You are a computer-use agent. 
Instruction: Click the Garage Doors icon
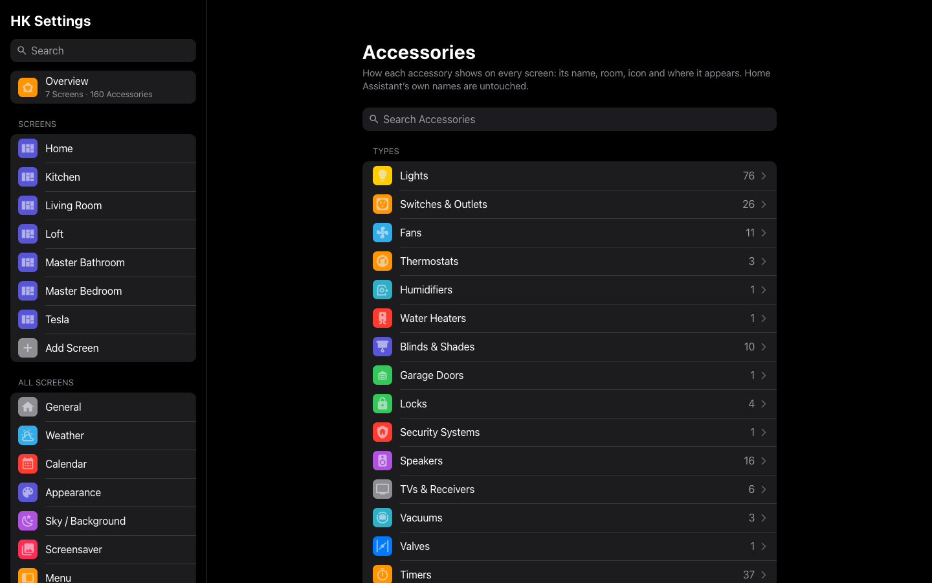point(383,375)
